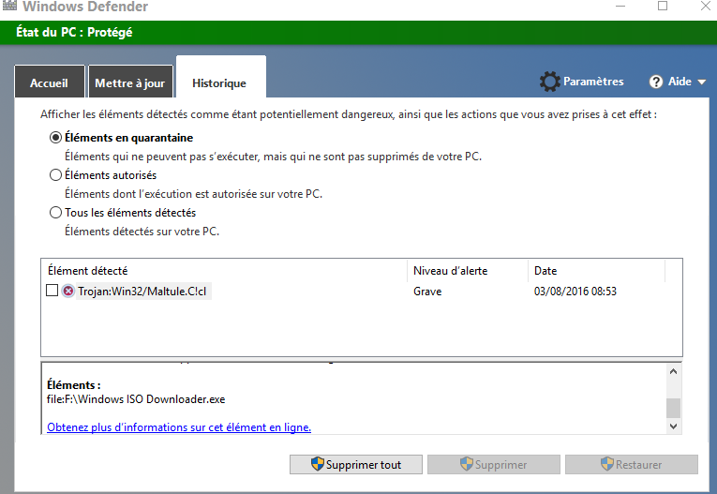Click the Supprimer button
The image size is (717, 494).
tap(494, 465)
